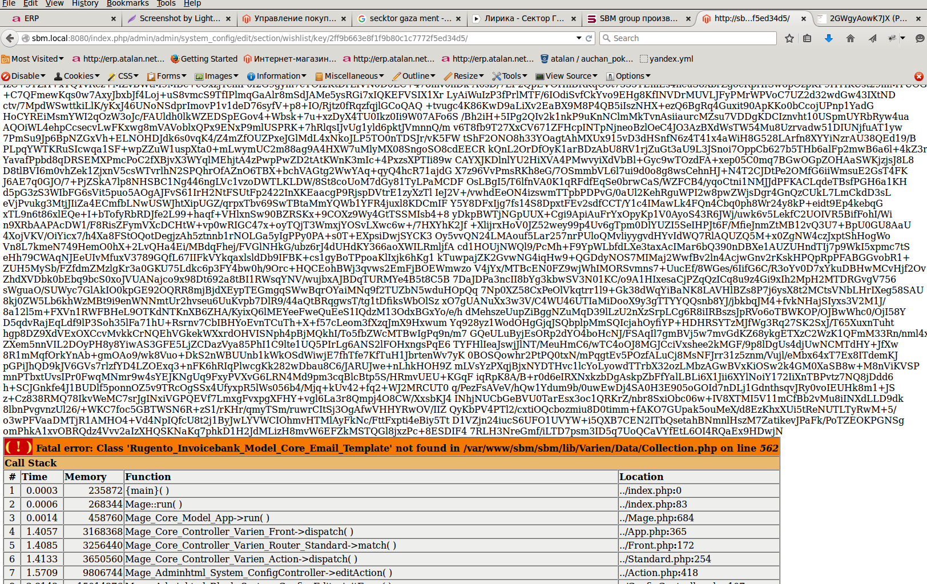Expand the Forms developer menu
This screenshot has width=927, height=584.
pyautogui.click(x=167, y=76)
